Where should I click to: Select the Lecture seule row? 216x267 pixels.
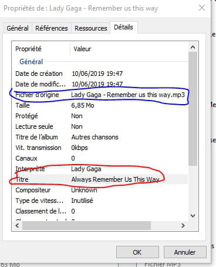(100, 126)
